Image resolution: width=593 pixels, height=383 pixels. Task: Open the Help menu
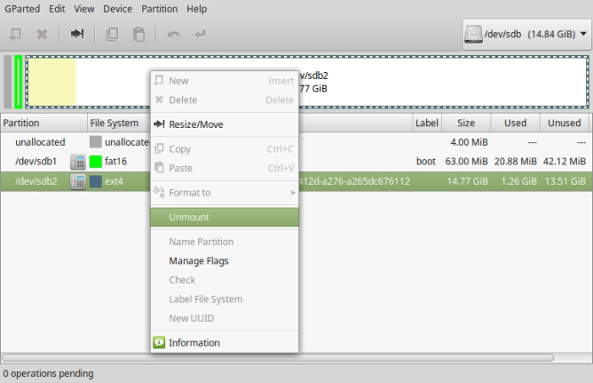tap(197, 8)
